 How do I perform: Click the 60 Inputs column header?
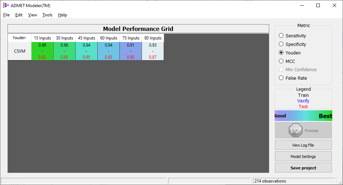pos(108,38)
